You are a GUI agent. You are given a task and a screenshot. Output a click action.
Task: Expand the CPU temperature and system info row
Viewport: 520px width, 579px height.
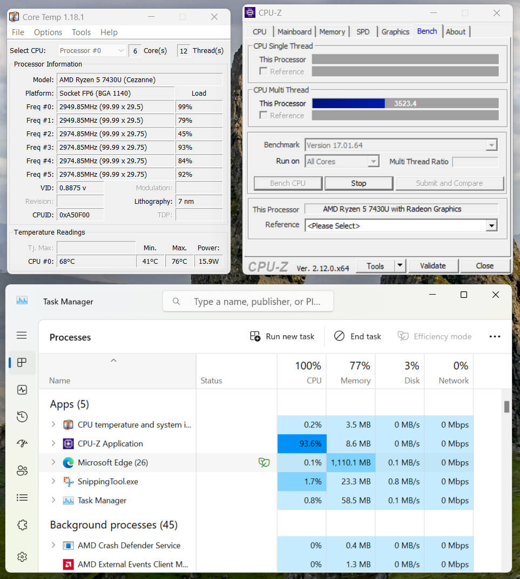[x=53, y=424]
